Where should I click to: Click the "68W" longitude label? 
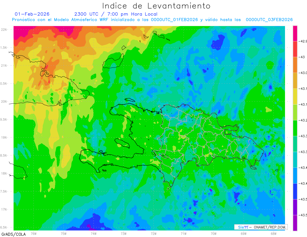click(x=273, y=233)
